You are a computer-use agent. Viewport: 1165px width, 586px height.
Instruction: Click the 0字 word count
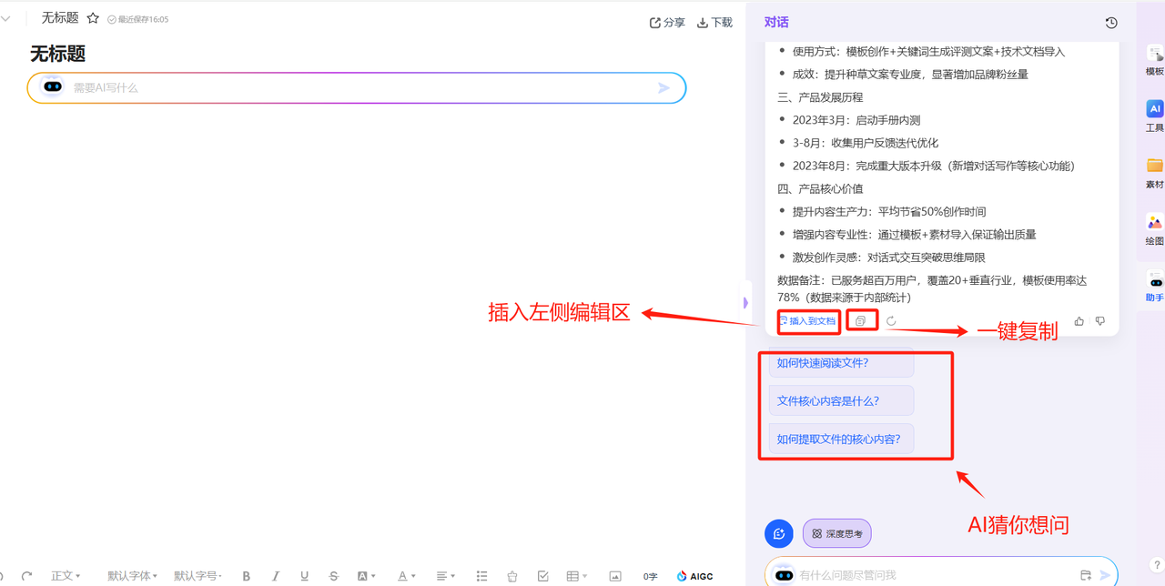(650, 576)
